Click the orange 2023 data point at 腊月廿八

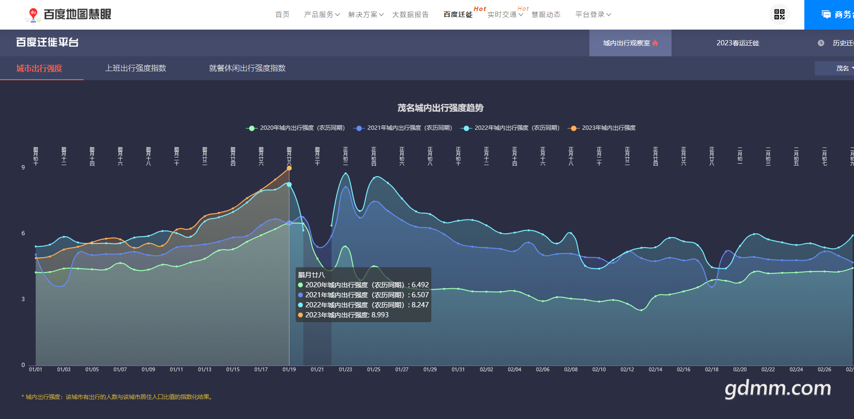point(289,168)
